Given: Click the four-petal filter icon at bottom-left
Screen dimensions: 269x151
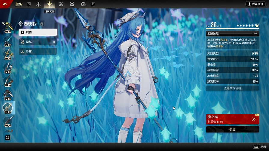Looking at the screenshot, I should coord(7,138).
